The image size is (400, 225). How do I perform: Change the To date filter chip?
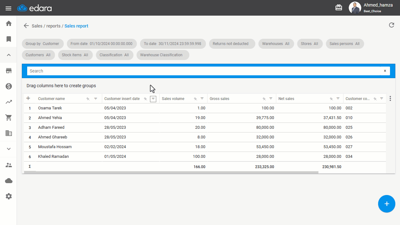(x=173, y=44)
